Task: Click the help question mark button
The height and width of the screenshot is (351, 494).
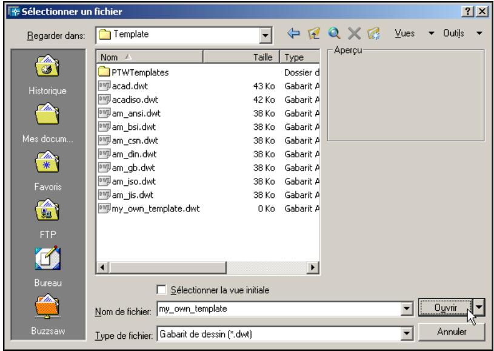Action: click(x=468, y=12)
